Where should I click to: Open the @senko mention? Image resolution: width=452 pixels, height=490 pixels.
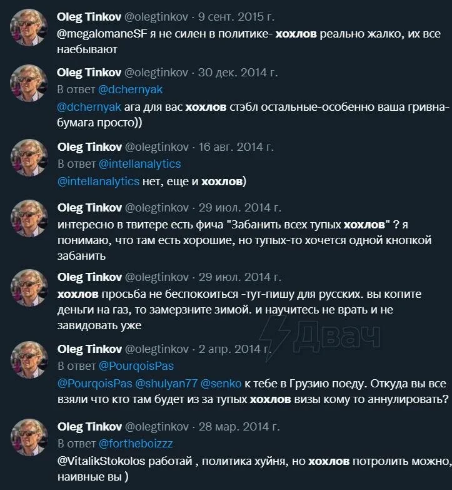click(221, 384)
